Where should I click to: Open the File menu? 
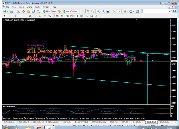tap(7, 7)
